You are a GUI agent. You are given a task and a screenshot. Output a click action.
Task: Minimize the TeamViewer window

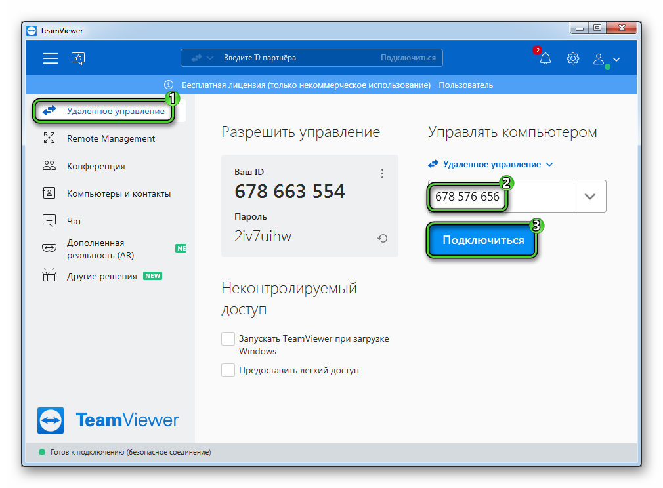tap(579, 28)
